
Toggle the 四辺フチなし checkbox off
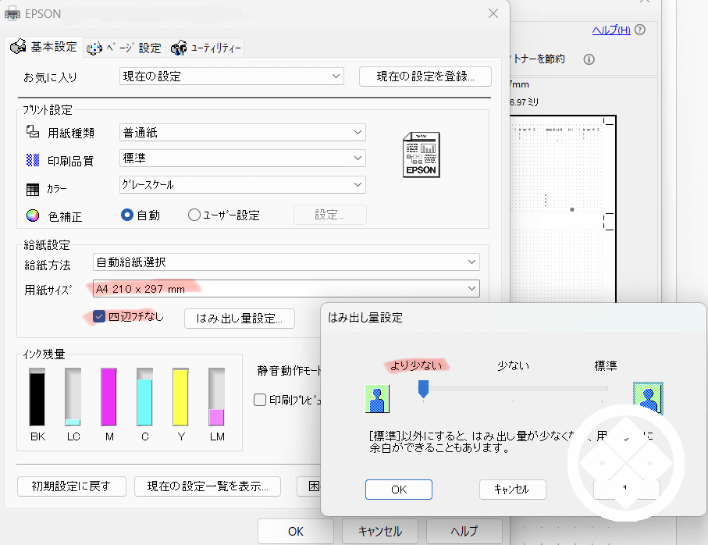pyautogui.click(x=97, y=317)
